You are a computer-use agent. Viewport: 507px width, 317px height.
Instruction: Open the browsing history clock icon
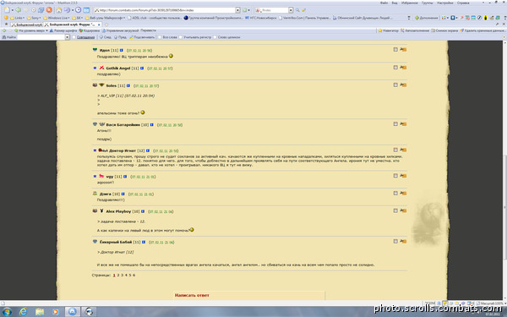tap(78, 10)
